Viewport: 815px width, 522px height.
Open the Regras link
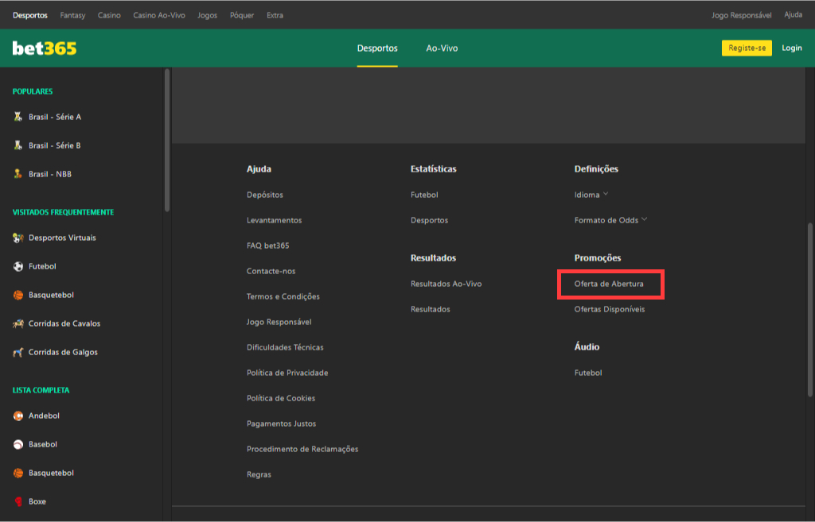[x=259, y=474]
